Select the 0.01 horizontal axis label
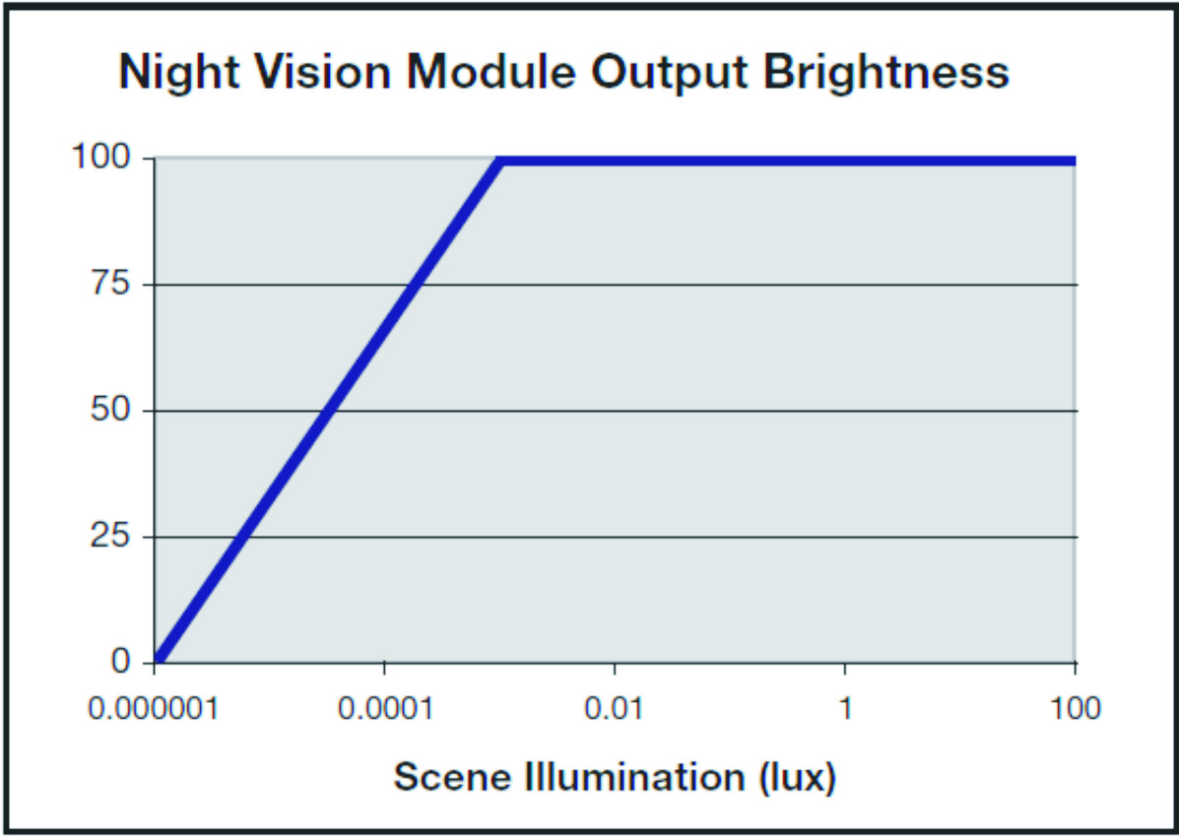 click(615, 709)
